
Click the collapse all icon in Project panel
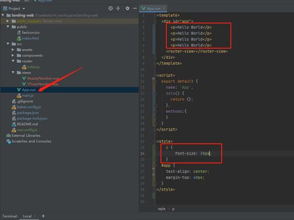pos(118,8)
